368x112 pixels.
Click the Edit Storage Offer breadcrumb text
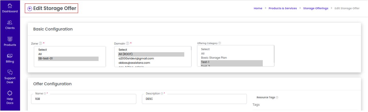(x=347, y=8)
